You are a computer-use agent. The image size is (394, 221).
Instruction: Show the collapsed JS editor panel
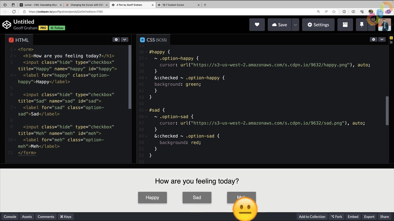click(391, 40)
